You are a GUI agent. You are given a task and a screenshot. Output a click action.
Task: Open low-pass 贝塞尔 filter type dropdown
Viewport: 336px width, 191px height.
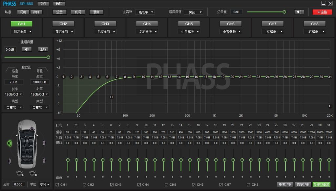coord(40,108)
